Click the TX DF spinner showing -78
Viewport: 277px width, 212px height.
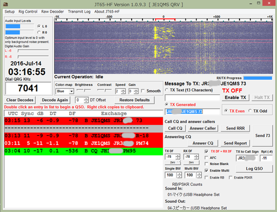click(x=173, y=157)
